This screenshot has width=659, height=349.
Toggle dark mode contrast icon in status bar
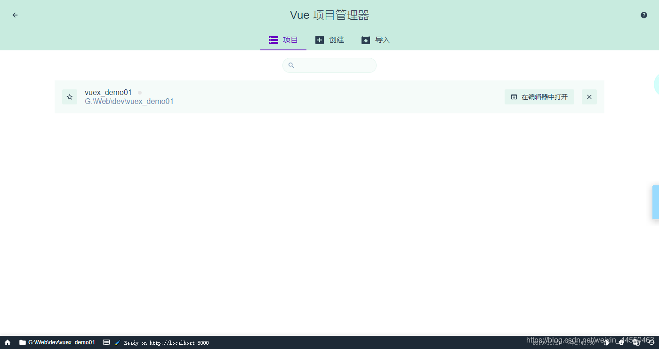click(x=606, y=342)
